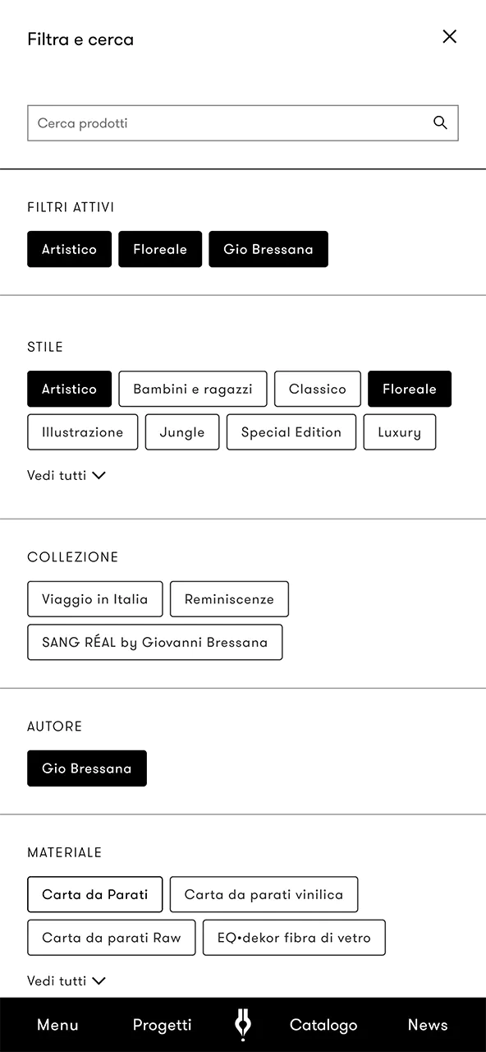The width and height of the screenshot is (486, 1052).
Task: Toggle the Jungle style filter
Action: (182, 432)
